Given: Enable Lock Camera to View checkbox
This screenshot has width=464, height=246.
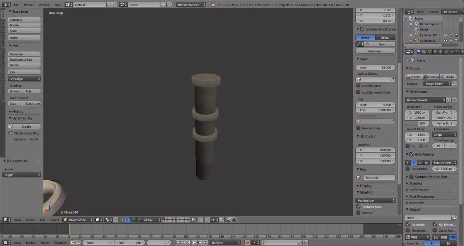Looking at the screenshot, I should [358, 92].
